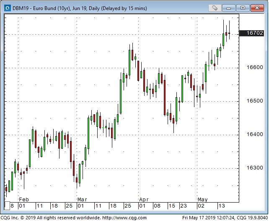Click date label 13 under May
Screen dimensions: 269x221
pyautogui.click(x=222, y=206)
